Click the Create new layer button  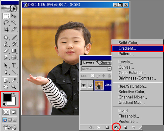tap(125, 127)
